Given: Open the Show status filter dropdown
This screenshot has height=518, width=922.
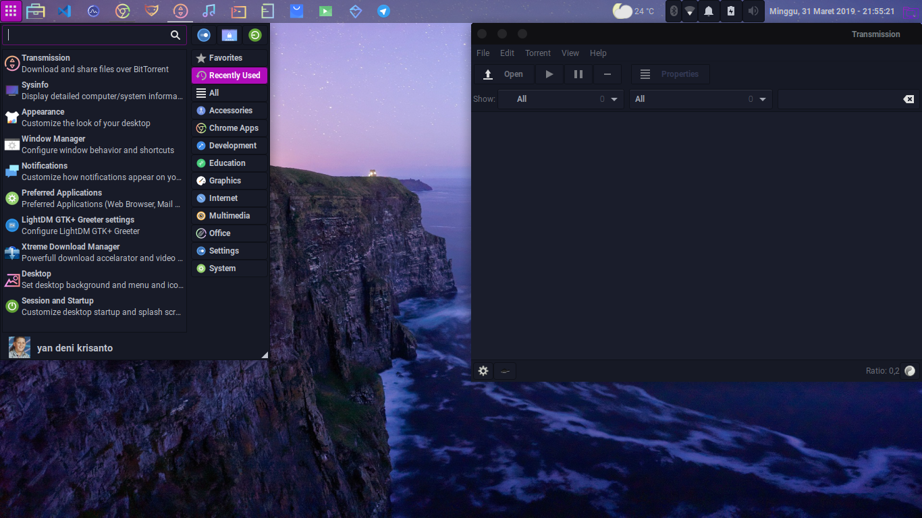Looking at the screenshot, I should (560, 99).
